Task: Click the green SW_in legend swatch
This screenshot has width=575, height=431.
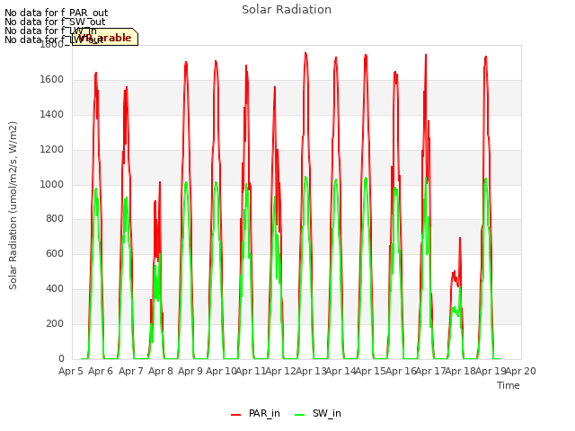Action: (x=299, y=415)
